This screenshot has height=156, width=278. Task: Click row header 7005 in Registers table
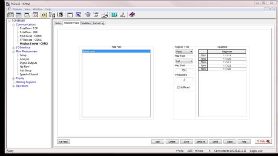tap(203, 69)
